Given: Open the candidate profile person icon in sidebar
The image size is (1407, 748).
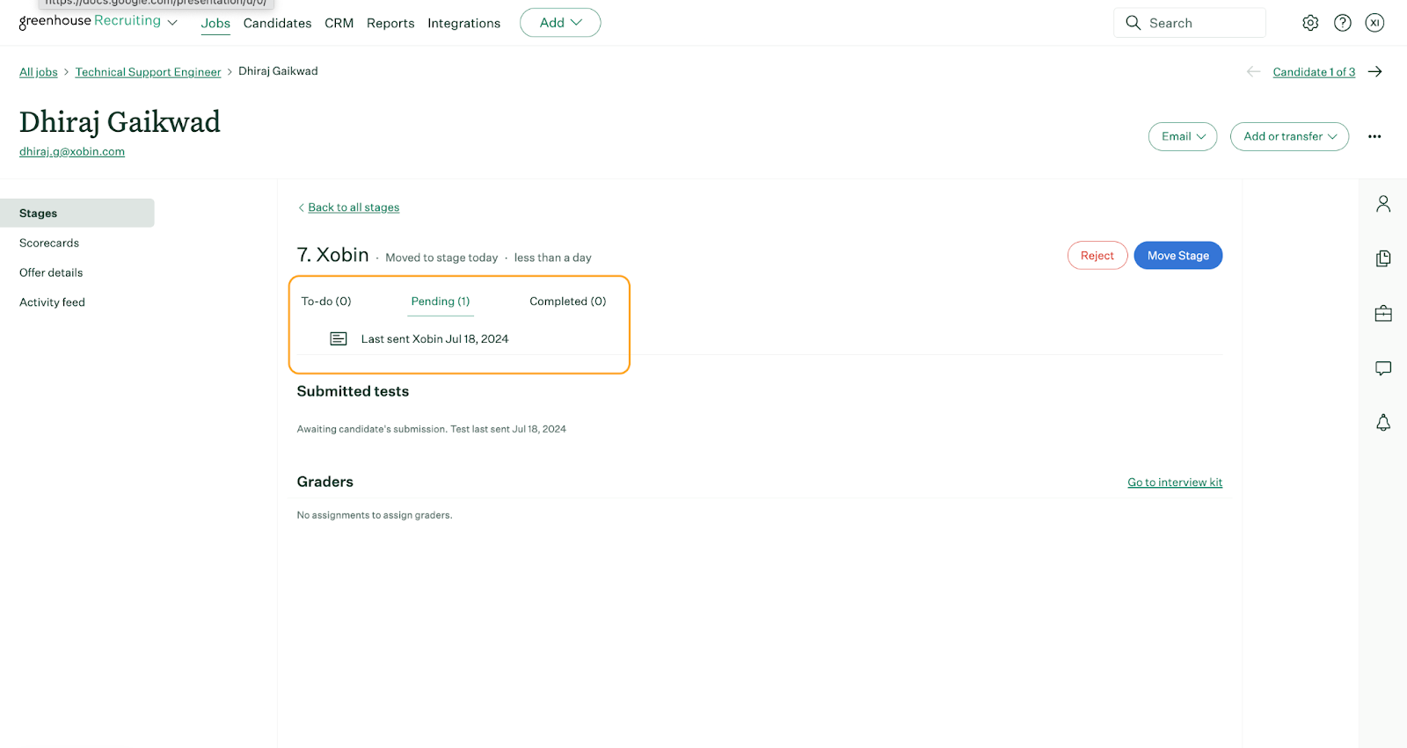Looking at the screenshot, I should click(x=1383, y=204).
